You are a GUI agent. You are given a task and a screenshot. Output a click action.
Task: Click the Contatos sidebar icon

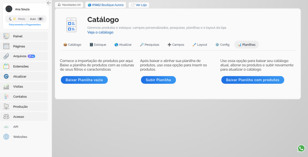[x=6, y=97]
